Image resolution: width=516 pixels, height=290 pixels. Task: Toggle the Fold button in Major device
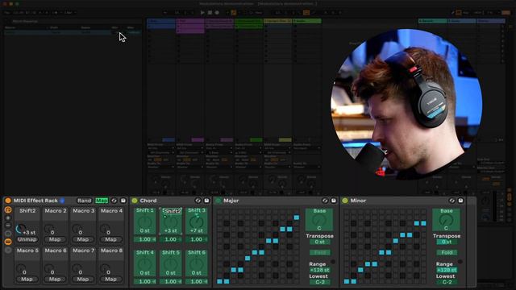pyautogui.click(x=319, y=252)
